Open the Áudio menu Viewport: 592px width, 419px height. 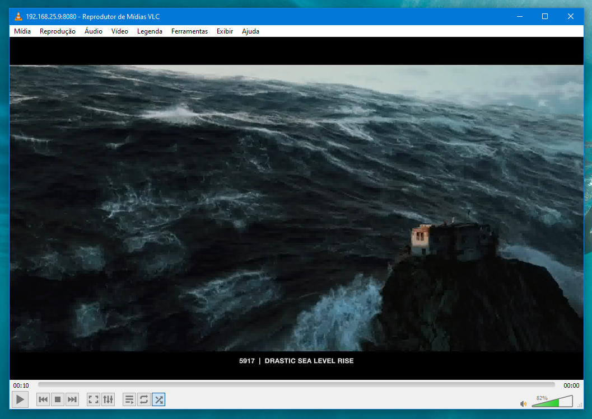[x=94, y=31]
